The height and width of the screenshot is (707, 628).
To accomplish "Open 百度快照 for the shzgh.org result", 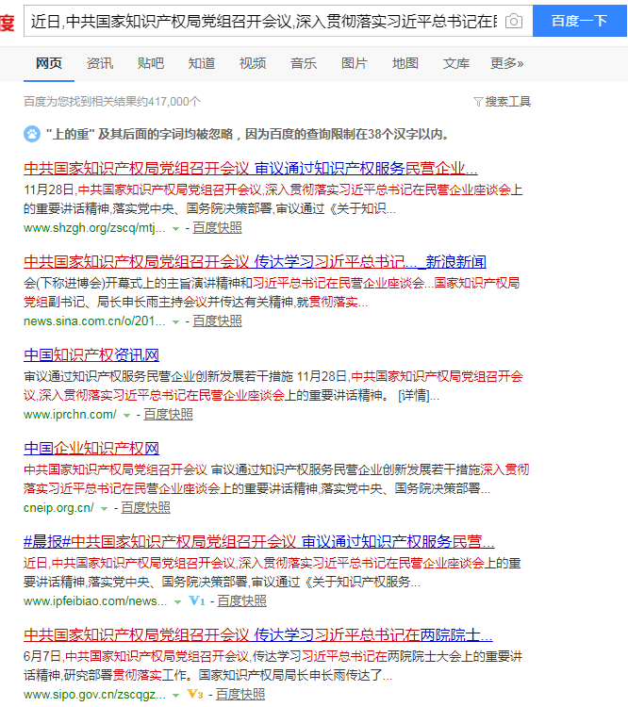I will click(x=218, y=228).
